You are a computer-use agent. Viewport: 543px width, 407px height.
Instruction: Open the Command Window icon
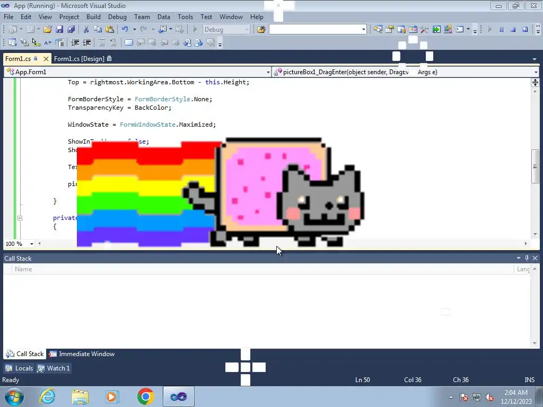[460, 30]
